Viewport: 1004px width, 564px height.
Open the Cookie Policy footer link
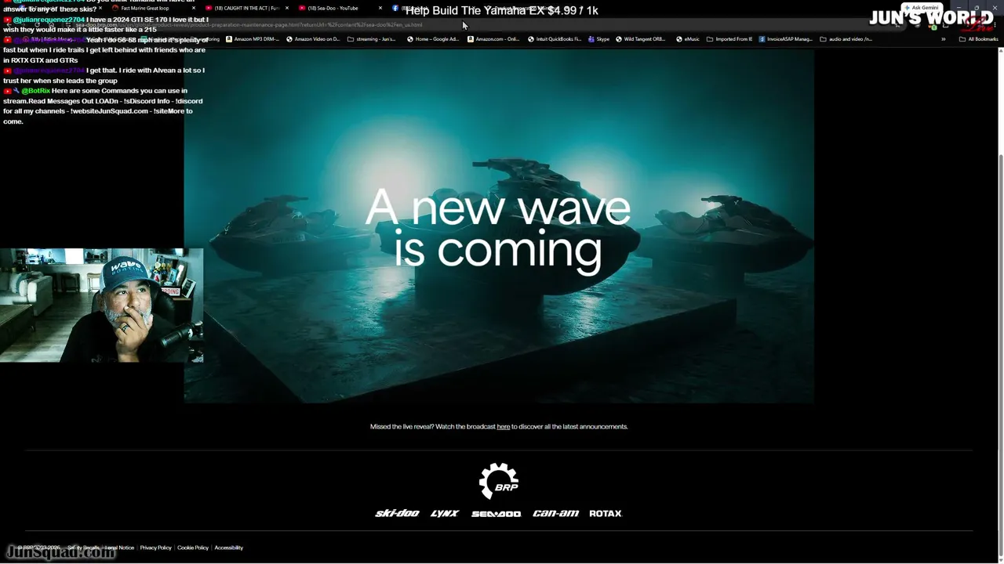point(193,548)
